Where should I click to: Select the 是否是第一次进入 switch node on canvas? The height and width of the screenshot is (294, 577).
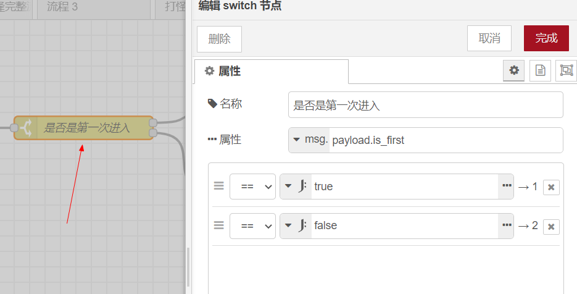(x=83, y=128)
